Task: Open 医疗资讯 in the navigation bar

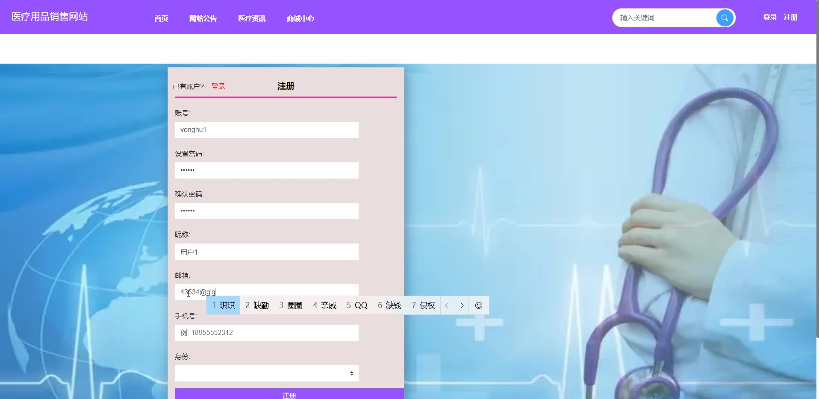Action: coord(252,18)
